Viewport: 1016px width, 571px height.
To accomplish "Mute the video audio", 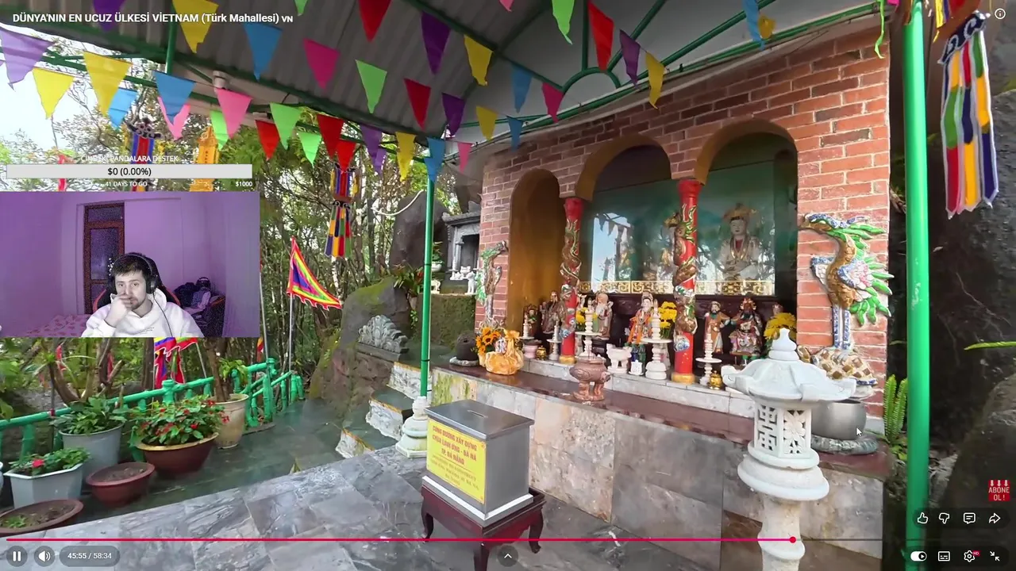I will (x=44, y=556).
